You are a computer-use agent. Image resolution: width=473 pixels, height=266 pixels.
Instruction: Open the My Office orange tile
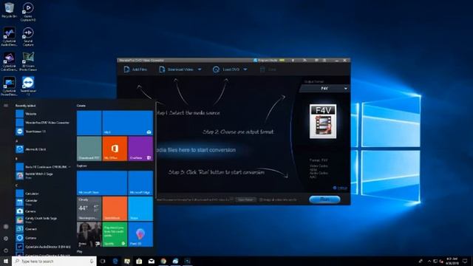[115, 149]
